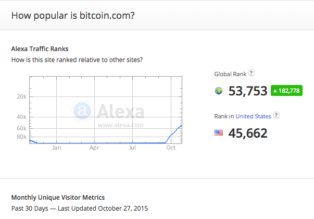Click the Global Rank help question mark icon
314x219 pixels.
tap(252, 73)
